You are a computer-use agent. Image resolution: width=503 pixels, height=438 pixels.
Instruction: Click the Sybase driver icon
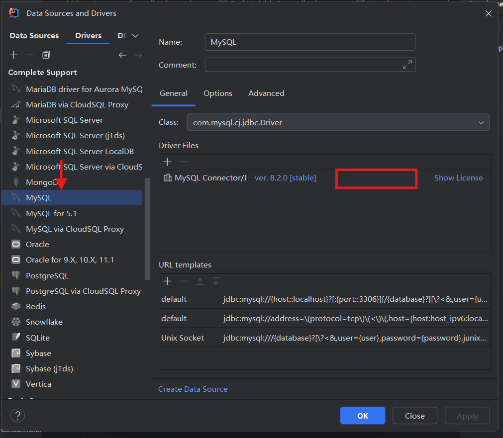16,352
